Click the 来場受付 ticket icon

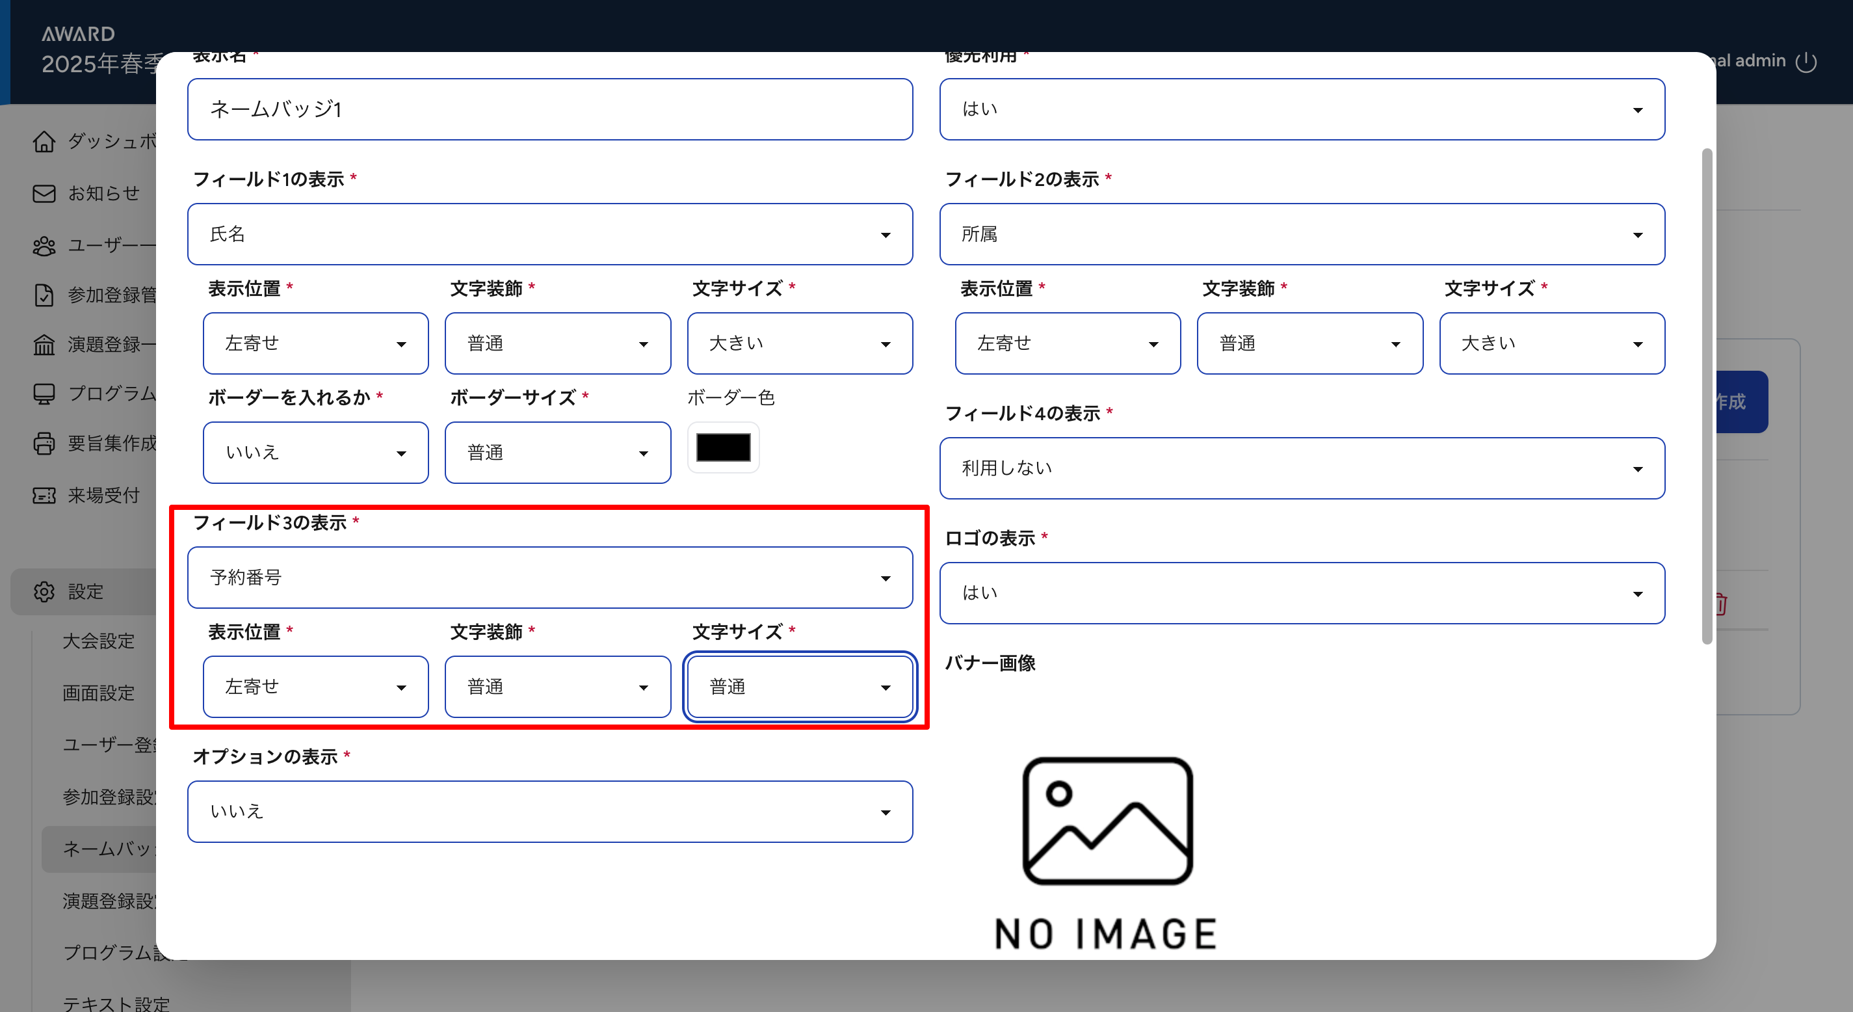(x=44, y=496)
